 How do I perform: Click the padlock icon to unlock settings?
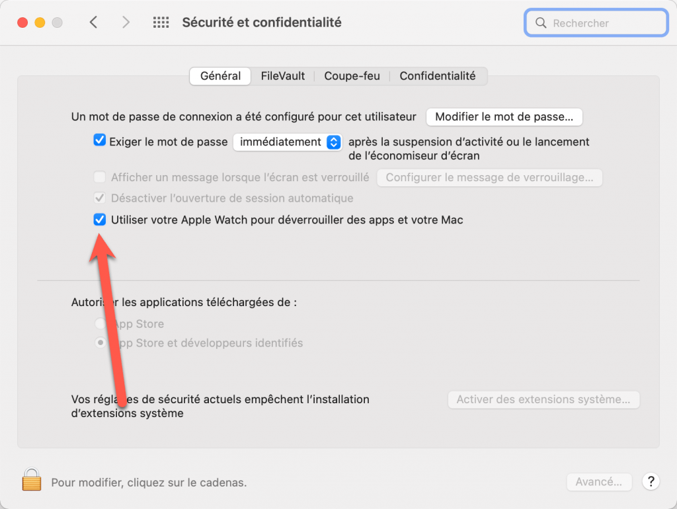click(x=32, y=480)
